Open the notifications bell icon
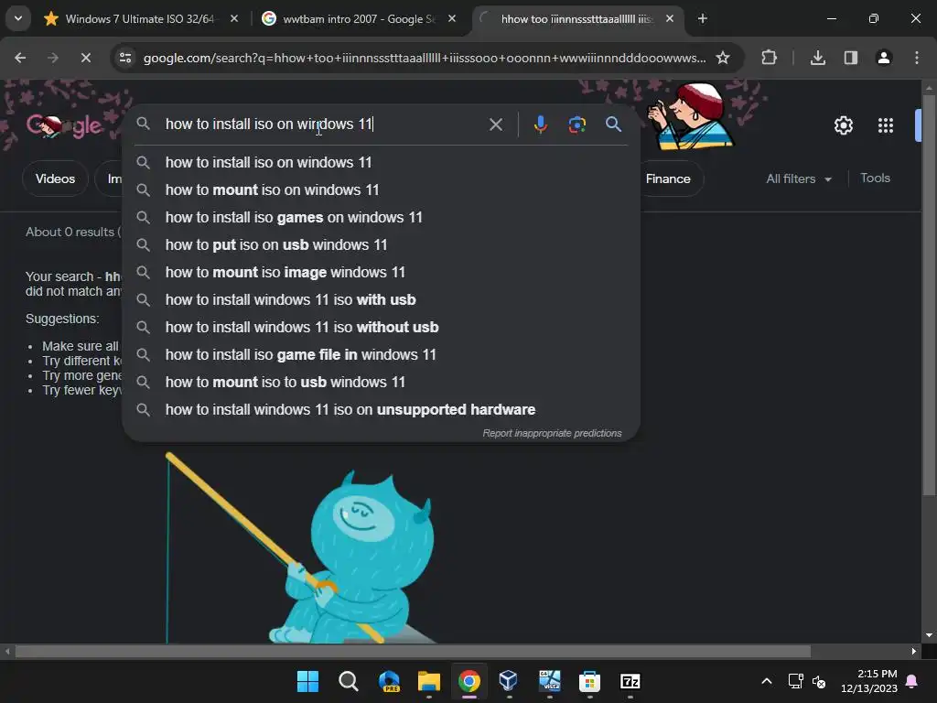937x703 pixels. [x=912, y=681]
